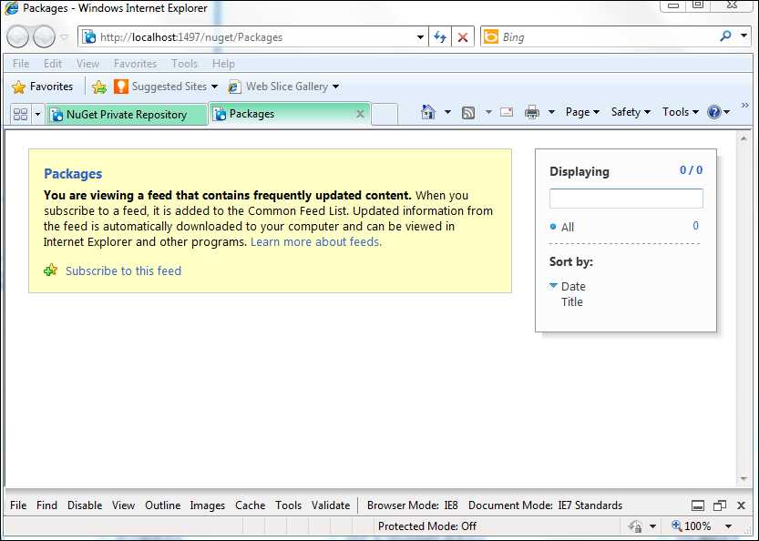
Task: Open developer tools Disable menu
Action: pyautogui.click(x=85, y=505)
